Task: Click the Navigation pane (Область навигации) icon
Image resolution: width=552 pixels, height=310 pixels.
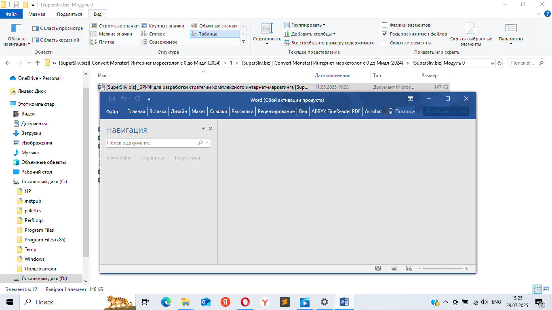Action: tap(17, 29)
